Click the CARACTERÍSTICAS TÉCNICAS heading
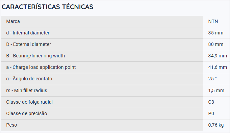 47,7
